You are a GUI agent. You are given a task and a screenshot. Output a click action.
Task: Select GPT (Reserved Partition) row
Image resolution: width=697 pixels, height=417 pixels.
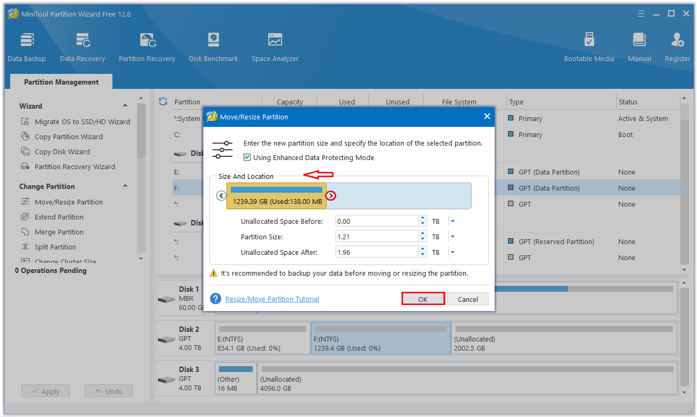(x=426, y=241)
